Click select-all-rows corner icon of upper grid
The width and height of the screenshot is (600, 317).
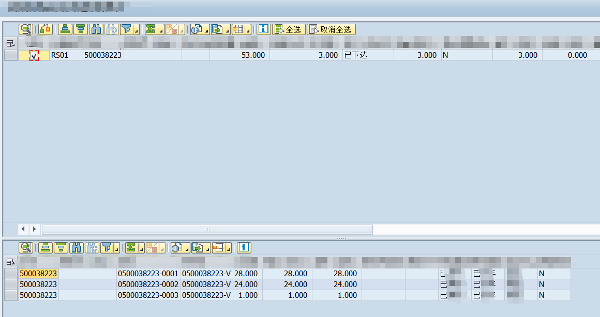[x=10, y=43]
